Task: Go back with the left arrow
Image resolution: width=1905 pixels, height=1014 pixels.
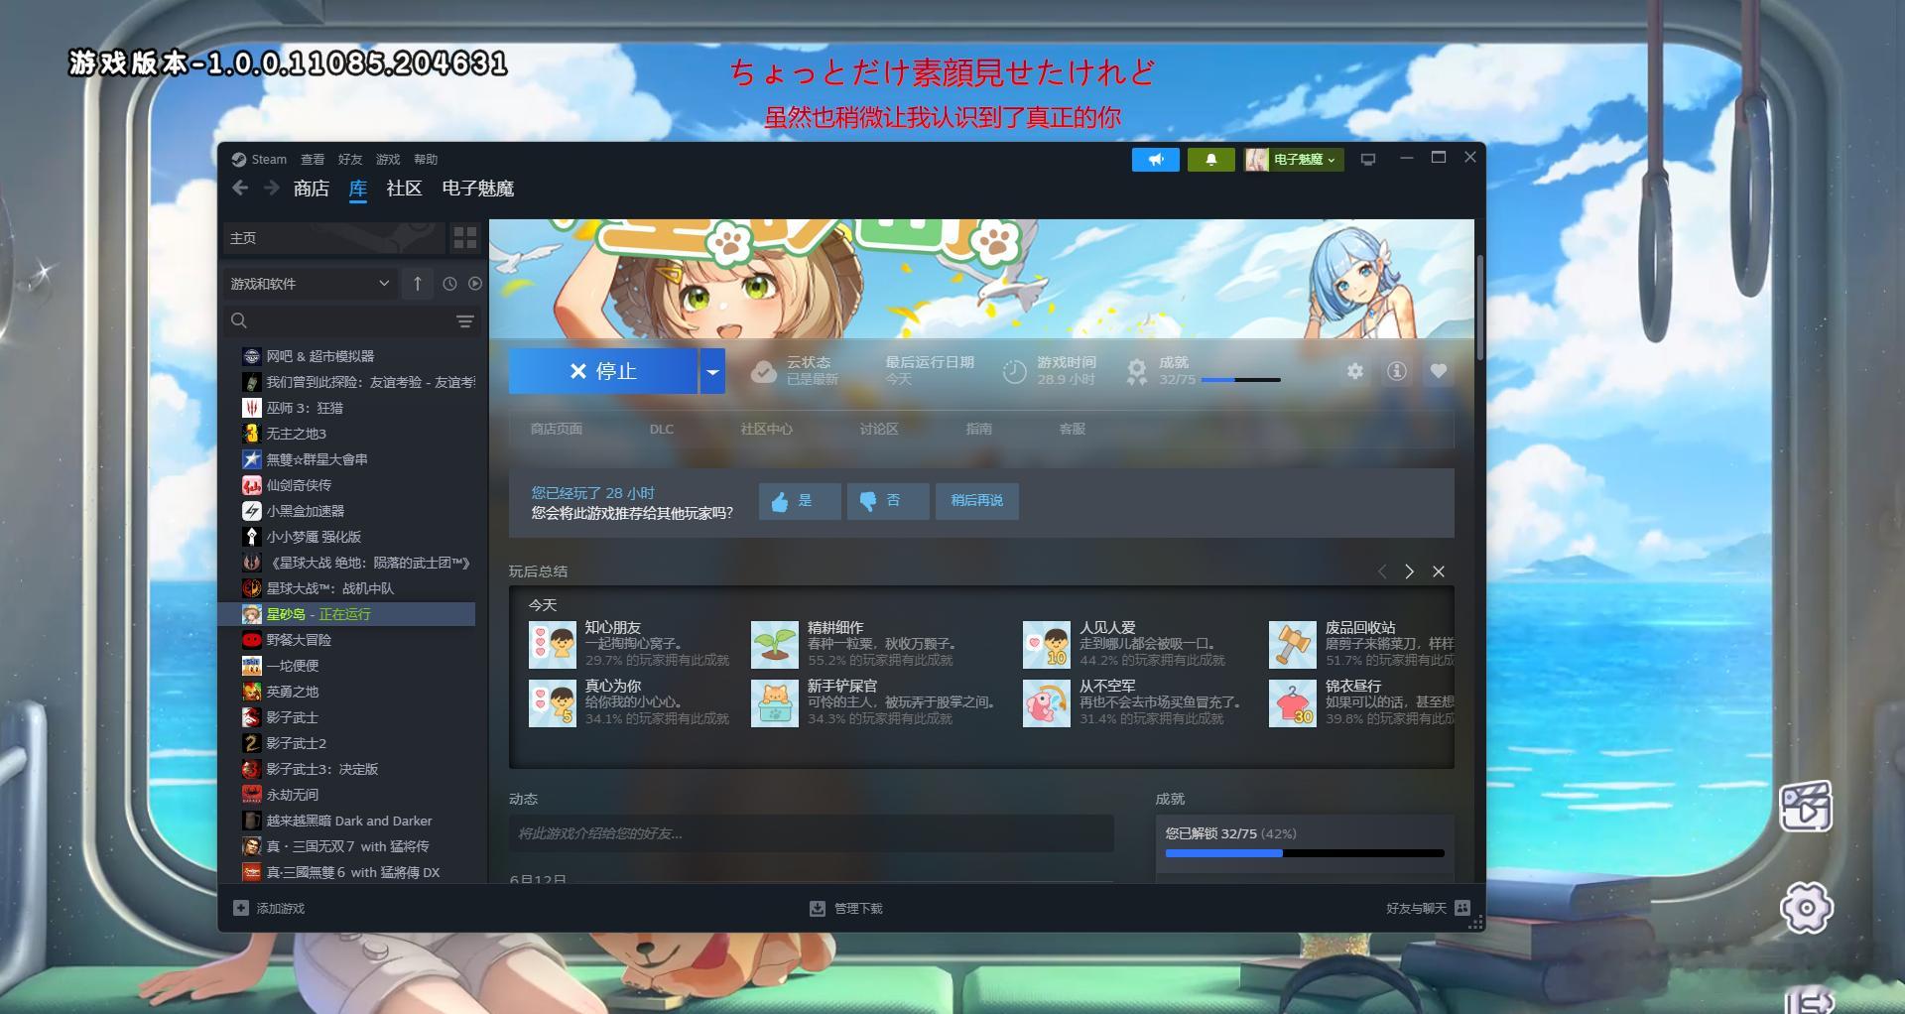Action: pyautogui.click(x=240, y=188)
